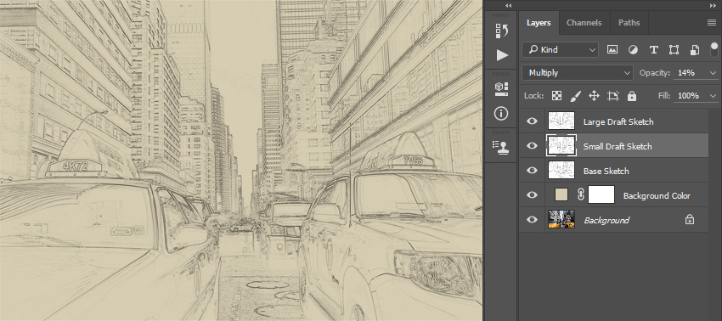Select the Background Color layer mask thumbnail
The width and height of the screenshot is (722, 321).
pyautogui.click(x=601, y=194)
